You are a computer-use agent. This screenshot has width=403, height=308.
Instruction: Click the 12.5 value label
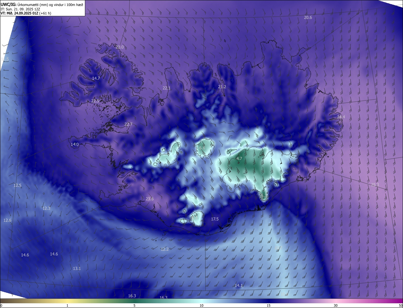coord(17,185)
